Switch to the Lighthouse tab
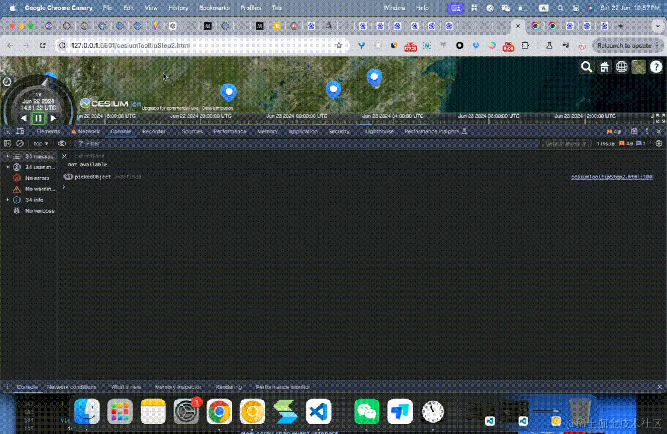The height and width of the screenshot is (434, 667). (379, 131)
